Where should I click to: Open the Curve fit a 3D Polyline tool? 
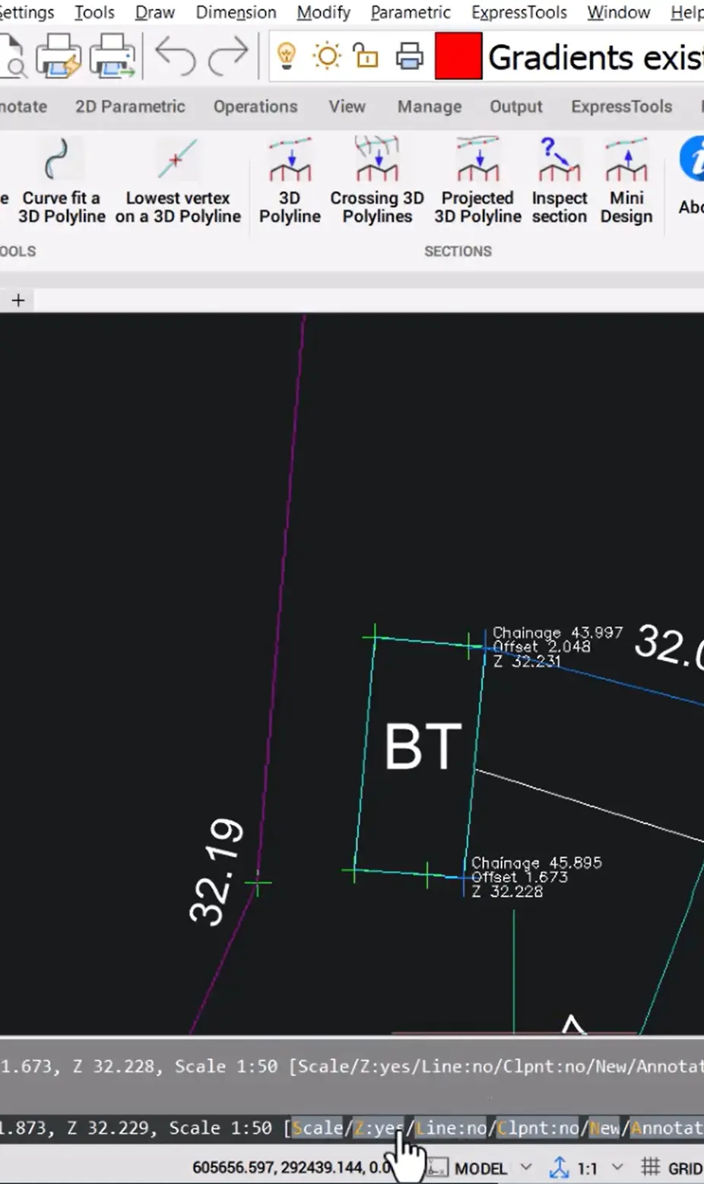(x=61, y=181)
